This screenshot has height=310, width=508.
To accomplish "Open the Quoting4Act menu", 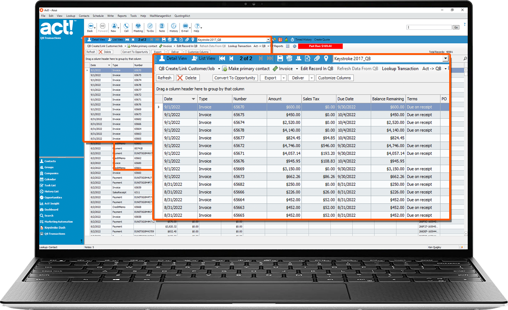I will point(182,16).
